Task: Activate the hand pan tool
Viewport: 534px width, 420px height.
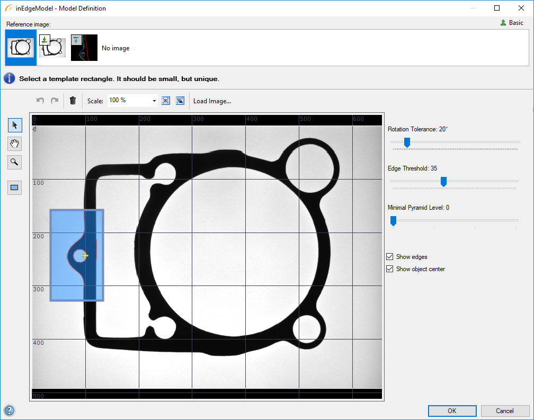Action: tap(15, 144)
